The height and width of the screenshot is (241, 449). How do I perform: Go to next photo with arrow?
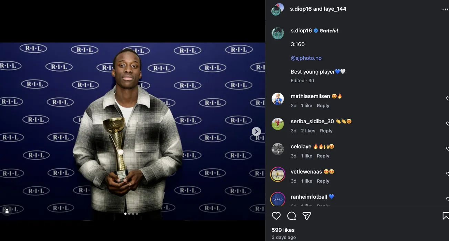click(256, 132)
